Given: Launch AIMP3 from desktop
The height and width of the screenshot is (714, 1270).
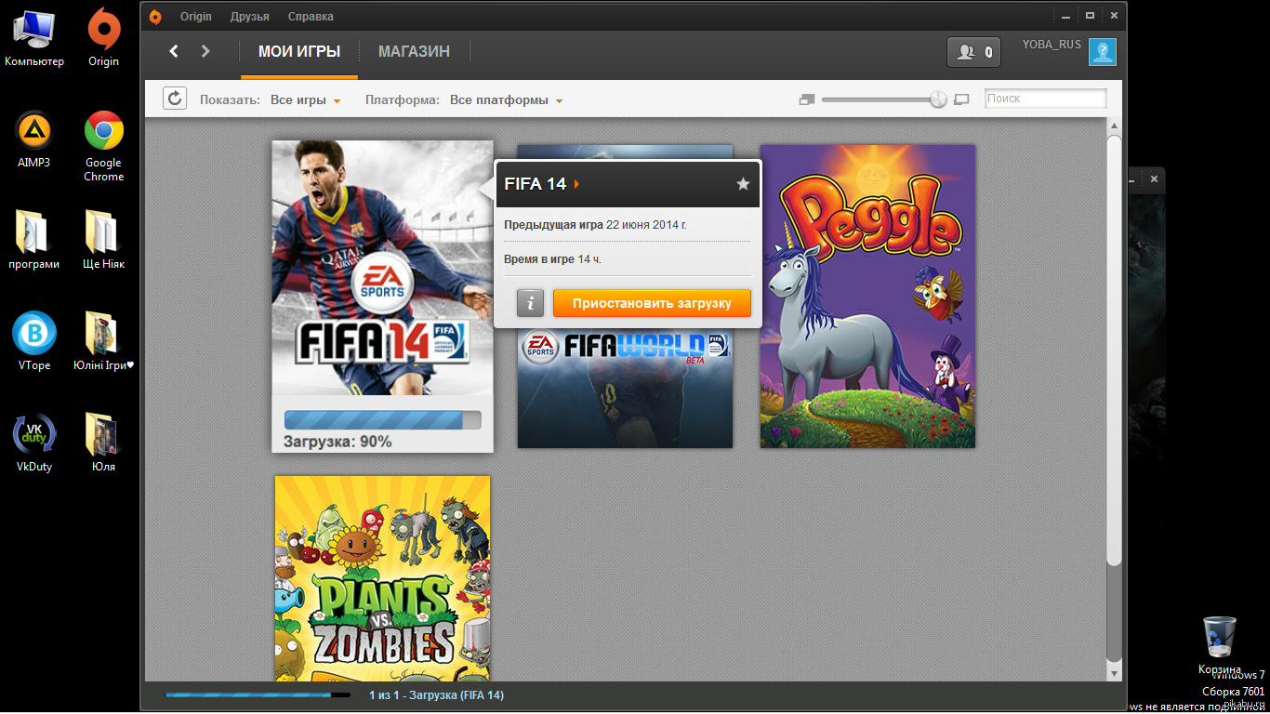Looking at the screenshot, I should (x=34, y=140).
